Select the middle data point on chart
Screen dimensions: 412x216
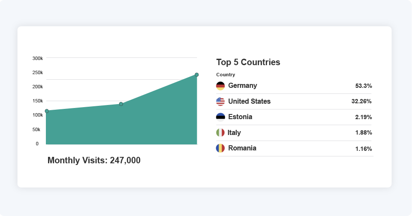[121, 104]
